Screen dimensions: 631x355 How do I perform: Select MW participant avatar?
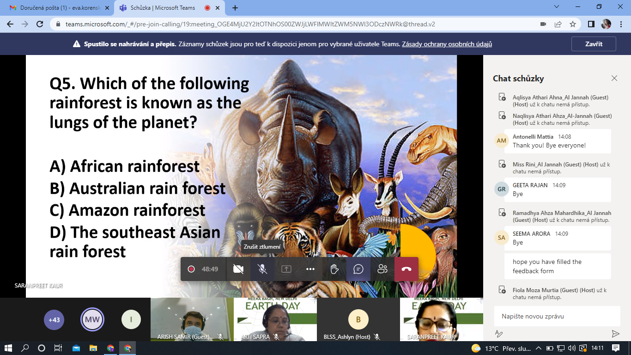coord(92,319)
